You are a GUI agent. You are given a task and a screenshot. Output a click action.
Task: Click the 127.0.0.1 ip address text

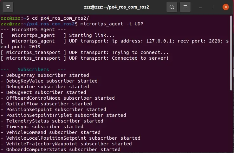[159, 41]
